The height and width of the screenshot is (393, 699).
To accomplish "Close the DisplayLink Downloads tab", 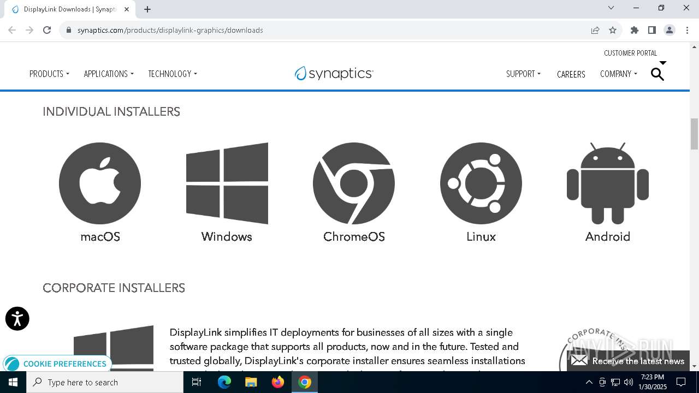I will (127, 9).
